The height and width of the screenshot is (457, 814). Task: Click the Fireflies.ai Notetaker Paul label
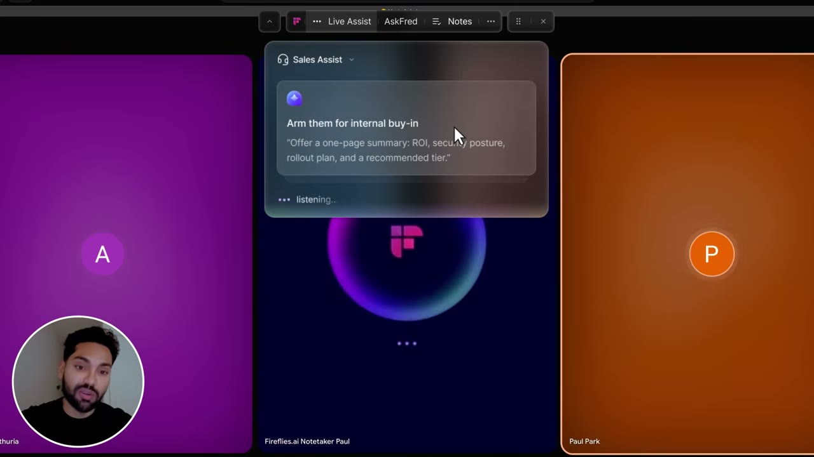(307, 441)
